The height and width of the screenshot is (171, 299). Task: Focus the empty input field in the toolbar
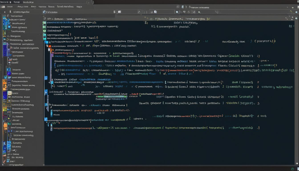[x=127, y=12]
